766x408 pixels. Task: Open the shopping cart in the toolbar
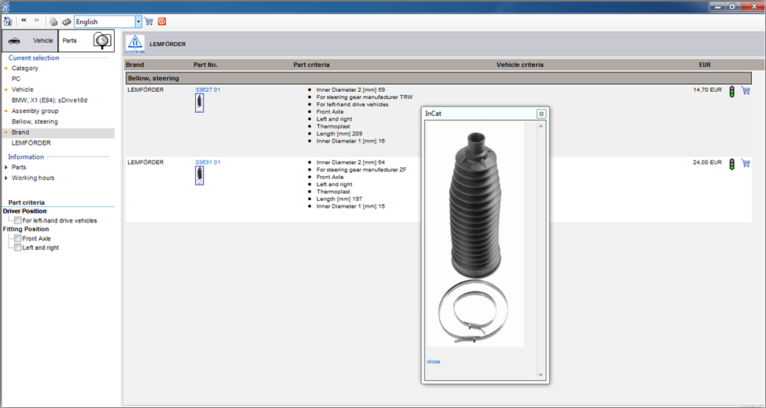pyautogui.click(x=149, y=22)
